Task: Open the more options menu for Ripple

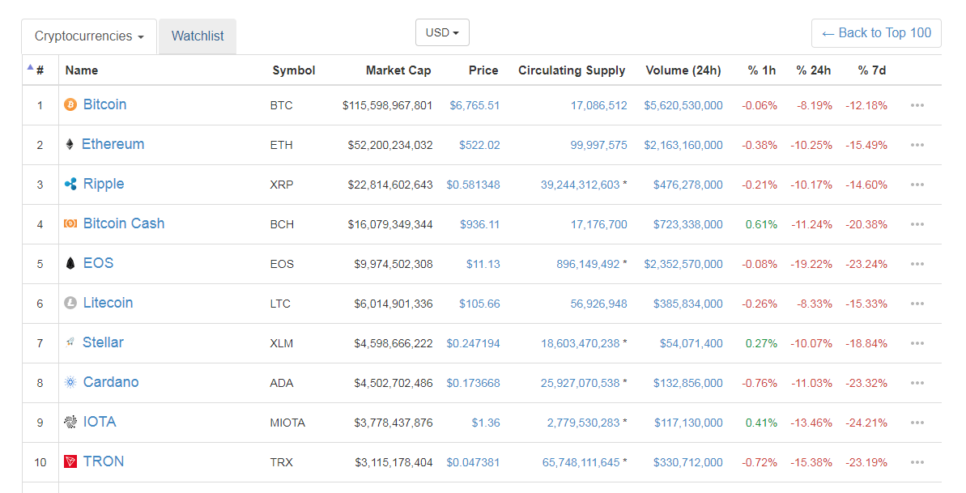Action: [917, 185]
